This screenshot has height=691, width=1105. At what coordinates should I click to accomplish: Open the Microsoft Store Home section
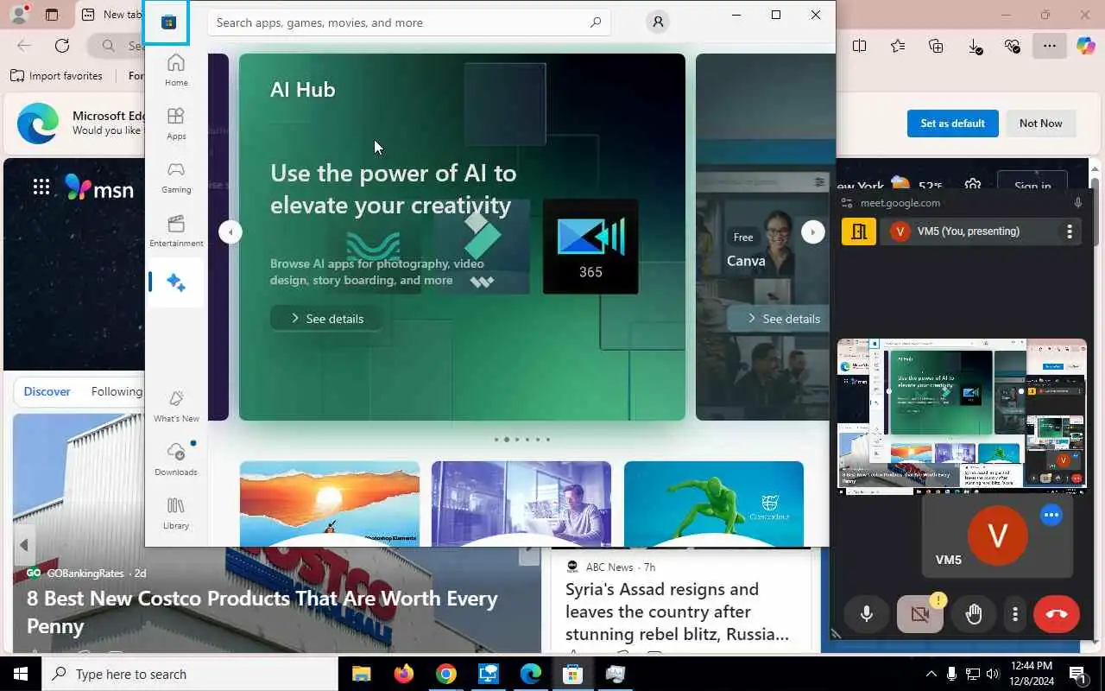[x=176, y=70]
